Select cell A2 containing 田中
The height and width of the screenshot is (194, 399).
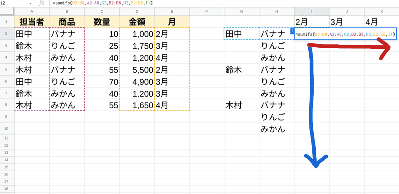pos(32,33)
